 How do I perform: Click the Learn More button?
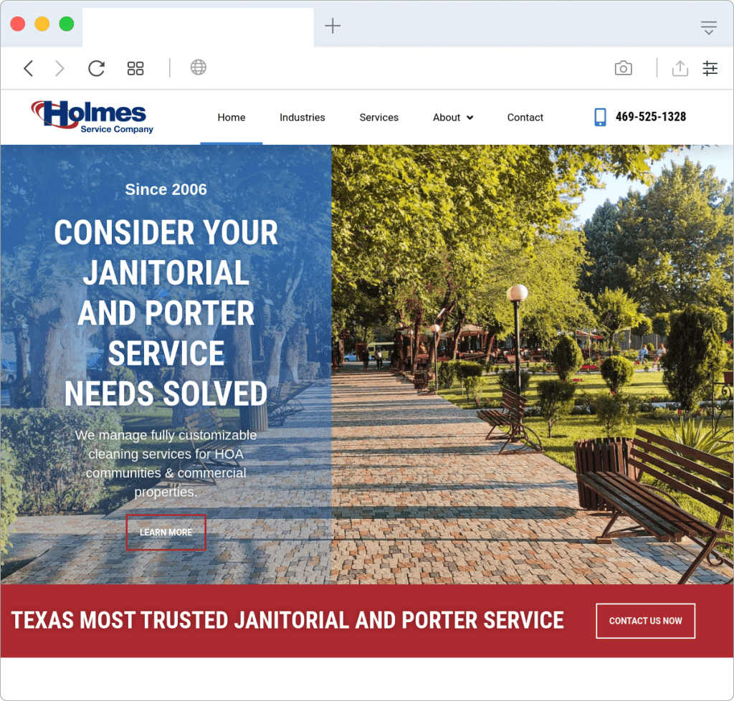pyautogui.click(x=166, y=533)
